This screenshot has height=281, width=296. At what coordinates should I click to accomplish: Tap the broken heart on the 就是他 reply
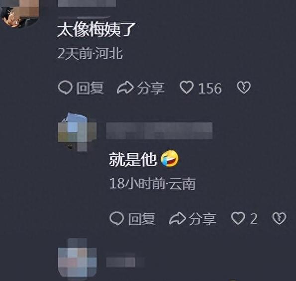pyautogui.click(x=279, y=218)
